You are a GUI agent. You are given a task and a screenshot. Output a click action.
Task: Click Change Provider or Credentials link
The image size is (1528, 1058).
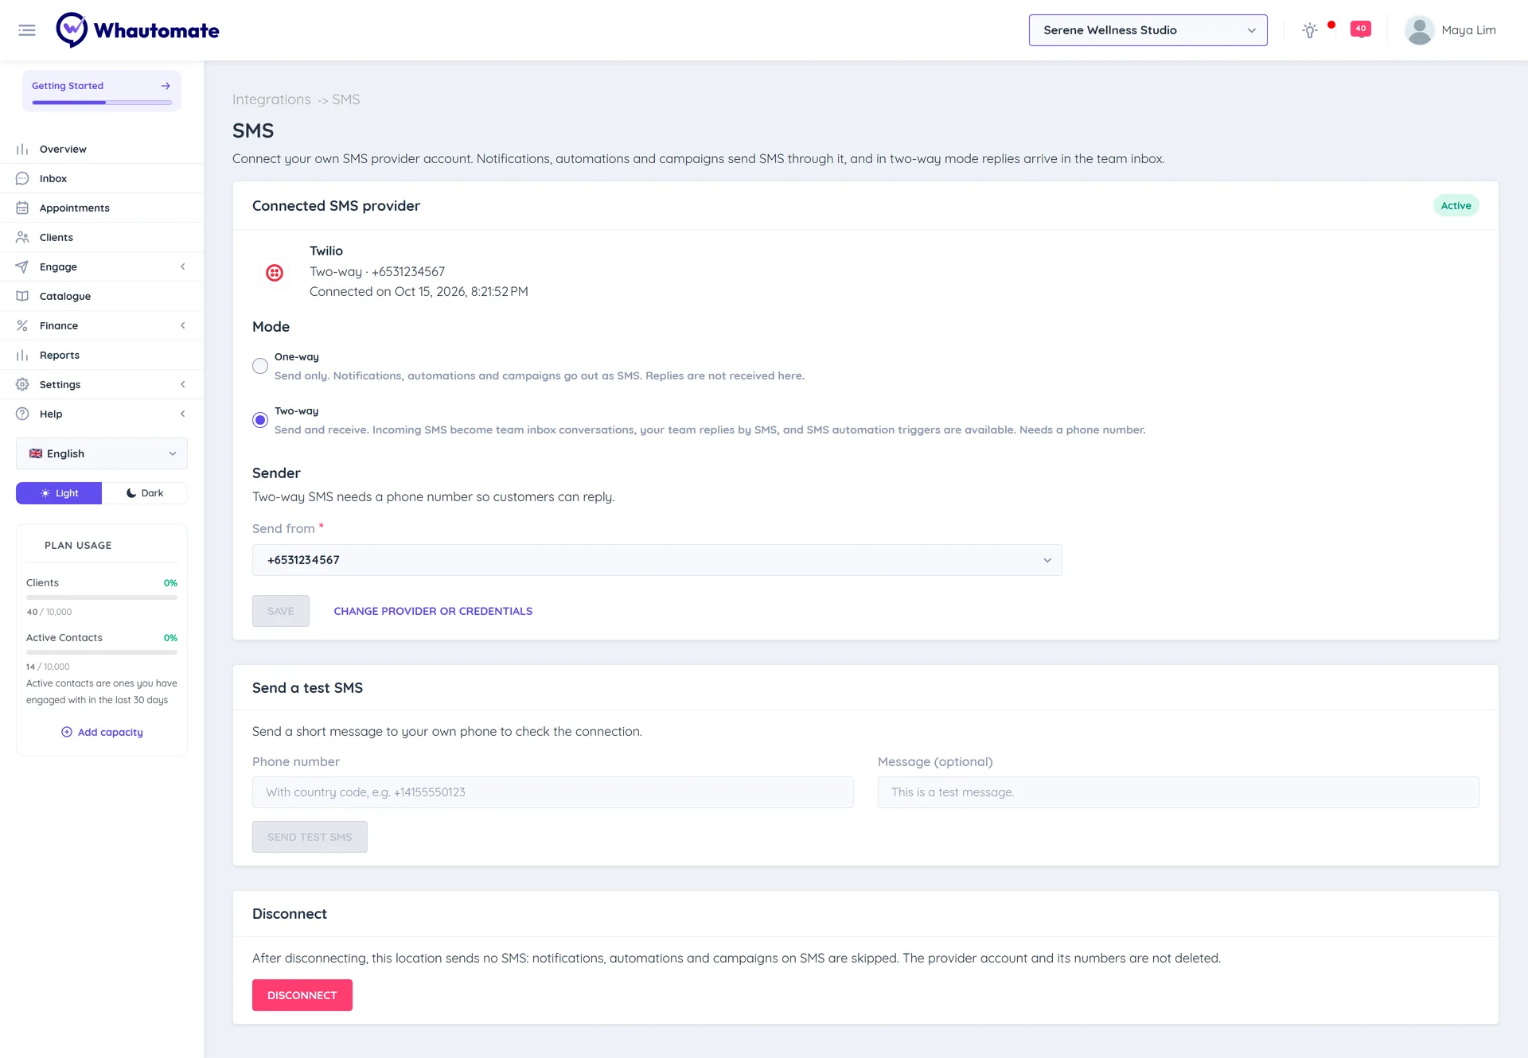(433, 612)
